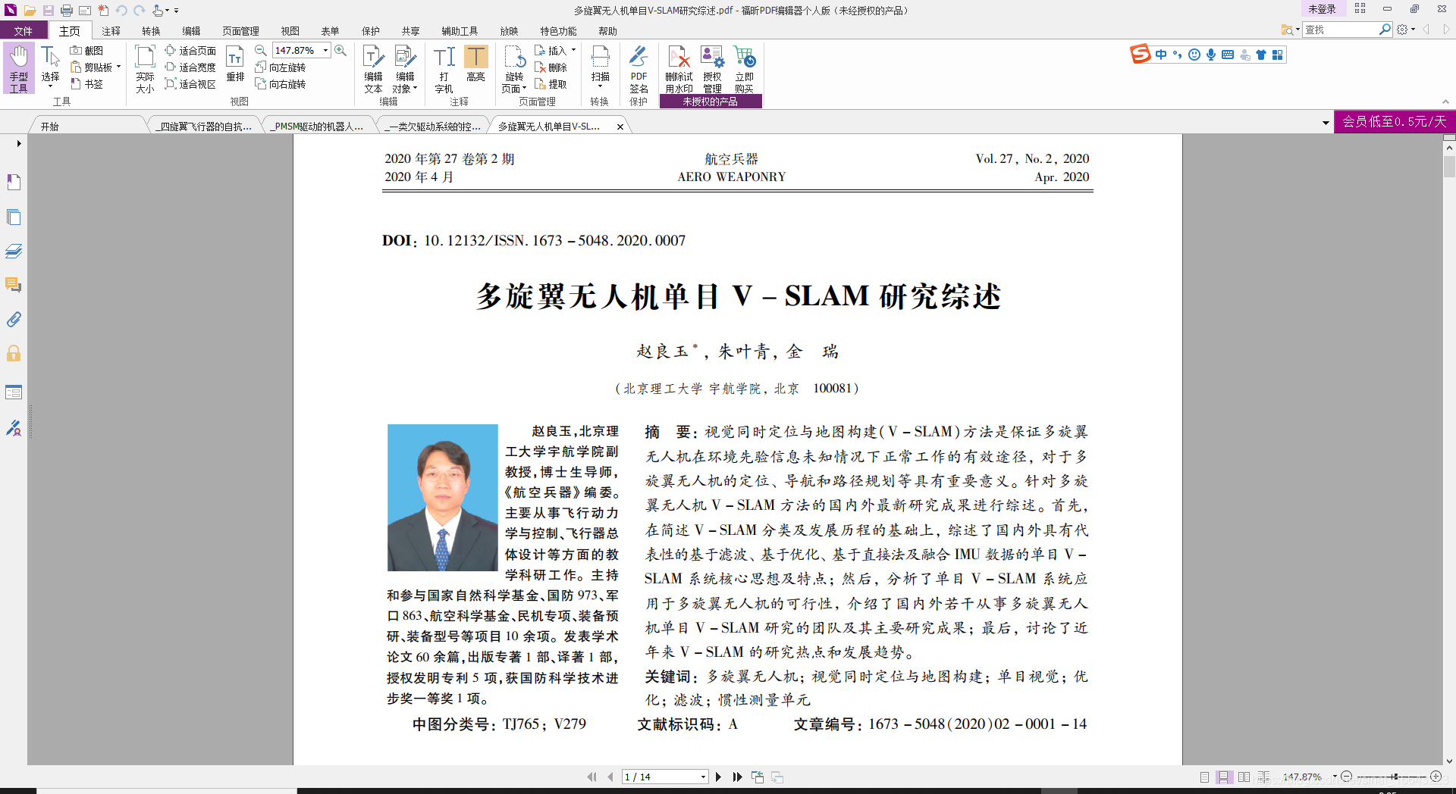Viewport: 1456px width, 794px height.
Task: Open PDF Sign (PDF签名)
Action: tap(639, 68)
